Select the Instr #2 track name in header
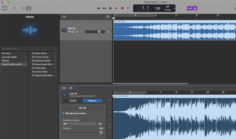Image resolution: width=236 pixels, height=139 pixels. (x=72, y=28)
